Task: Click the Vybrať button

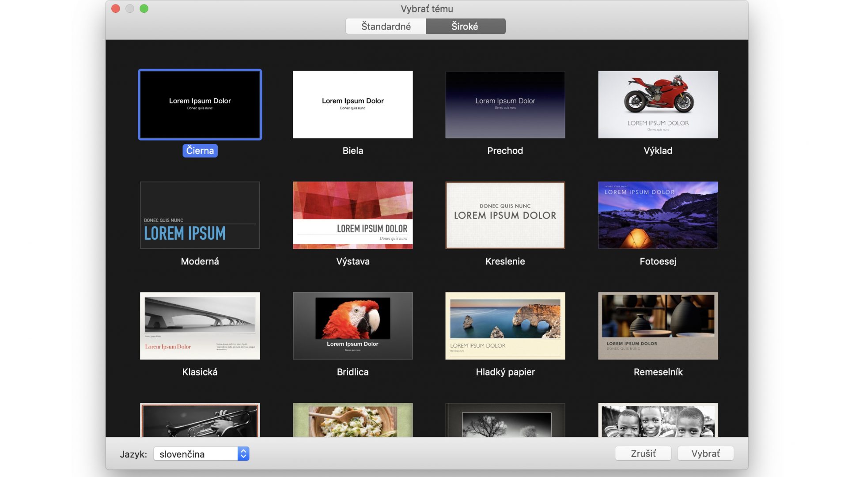Action: coord(705,453)
